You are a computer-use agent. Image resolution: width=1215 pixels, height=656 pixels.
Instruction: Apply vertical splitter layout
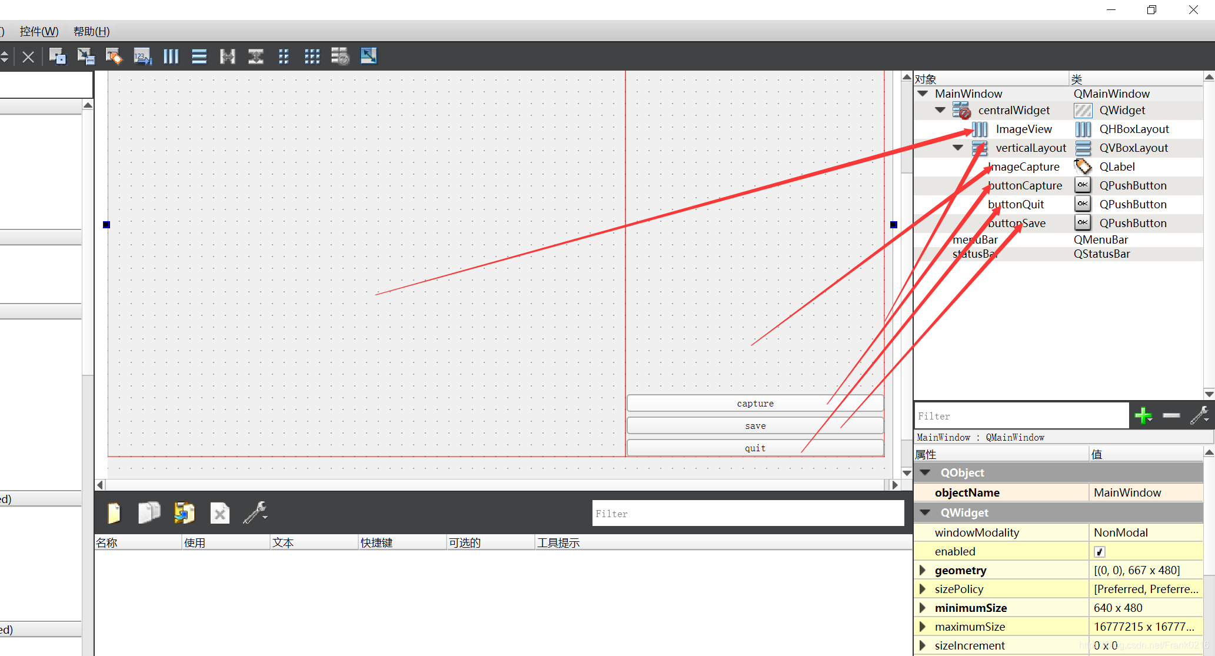pos(256,56)
